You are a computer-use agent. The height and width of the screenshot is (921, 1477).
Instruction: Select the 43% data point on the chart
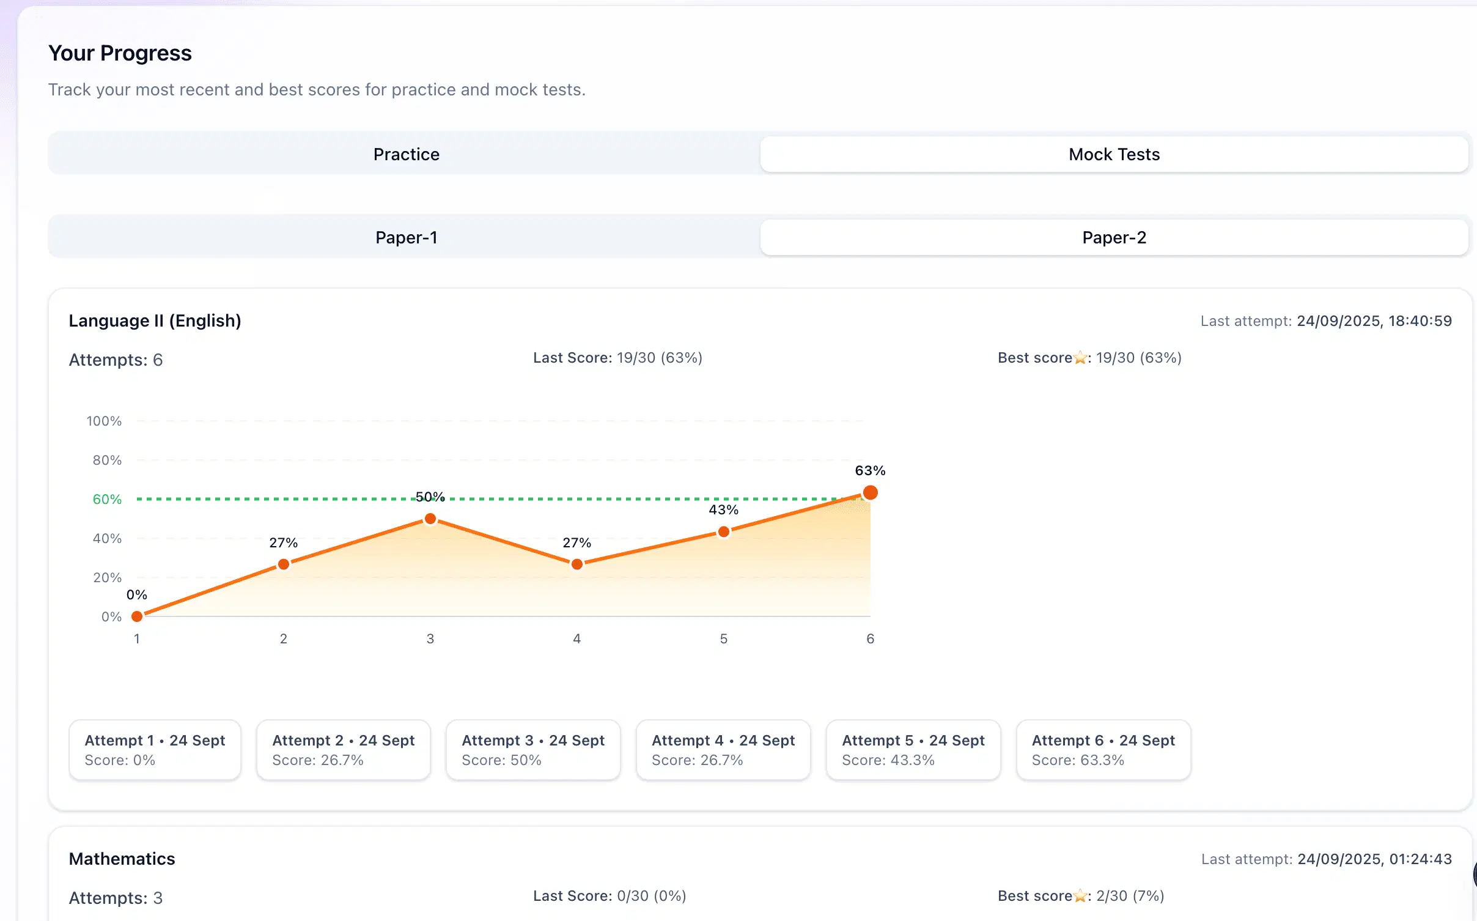(724, 532)
